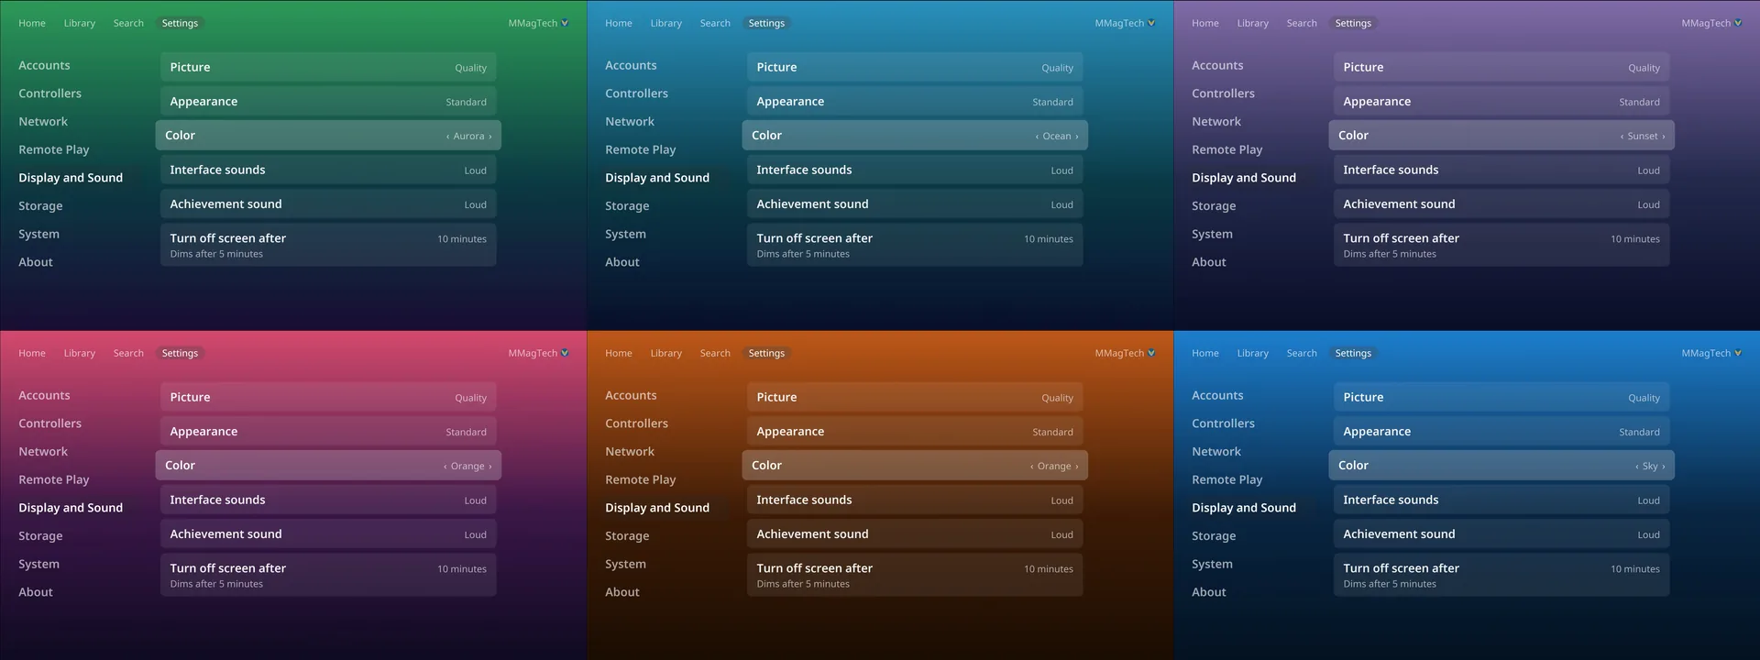Image resolution: width=1760 pixels, height=660 pixels.
Task: Click the profile badge icon in the Aurora panel
Action: tap(565, 23)
